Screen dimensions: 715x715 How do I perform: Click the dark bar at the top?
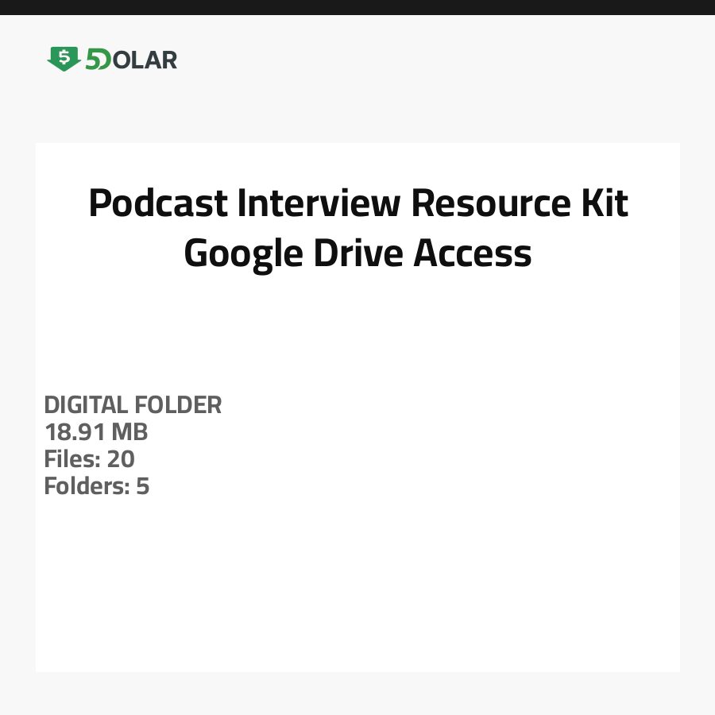click(x=357, y=7)
